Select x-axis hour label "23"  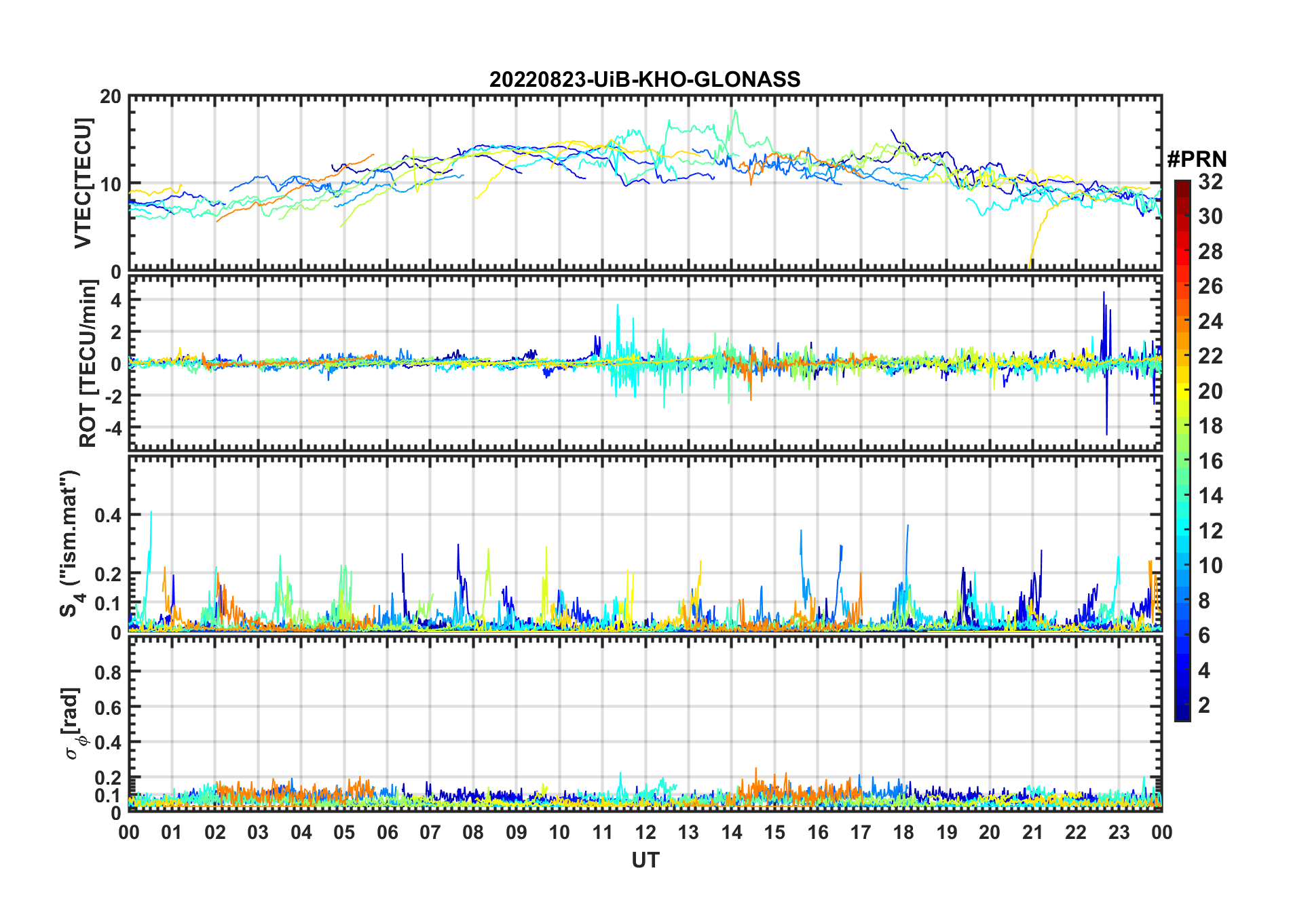1119,832
